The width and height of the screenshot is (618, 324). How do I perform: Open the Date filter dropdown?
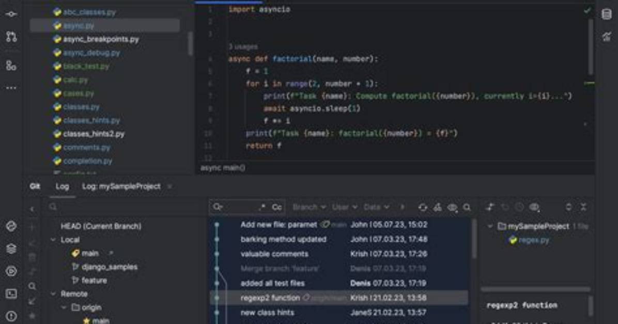pyautogui.click(x=376, y=207)
